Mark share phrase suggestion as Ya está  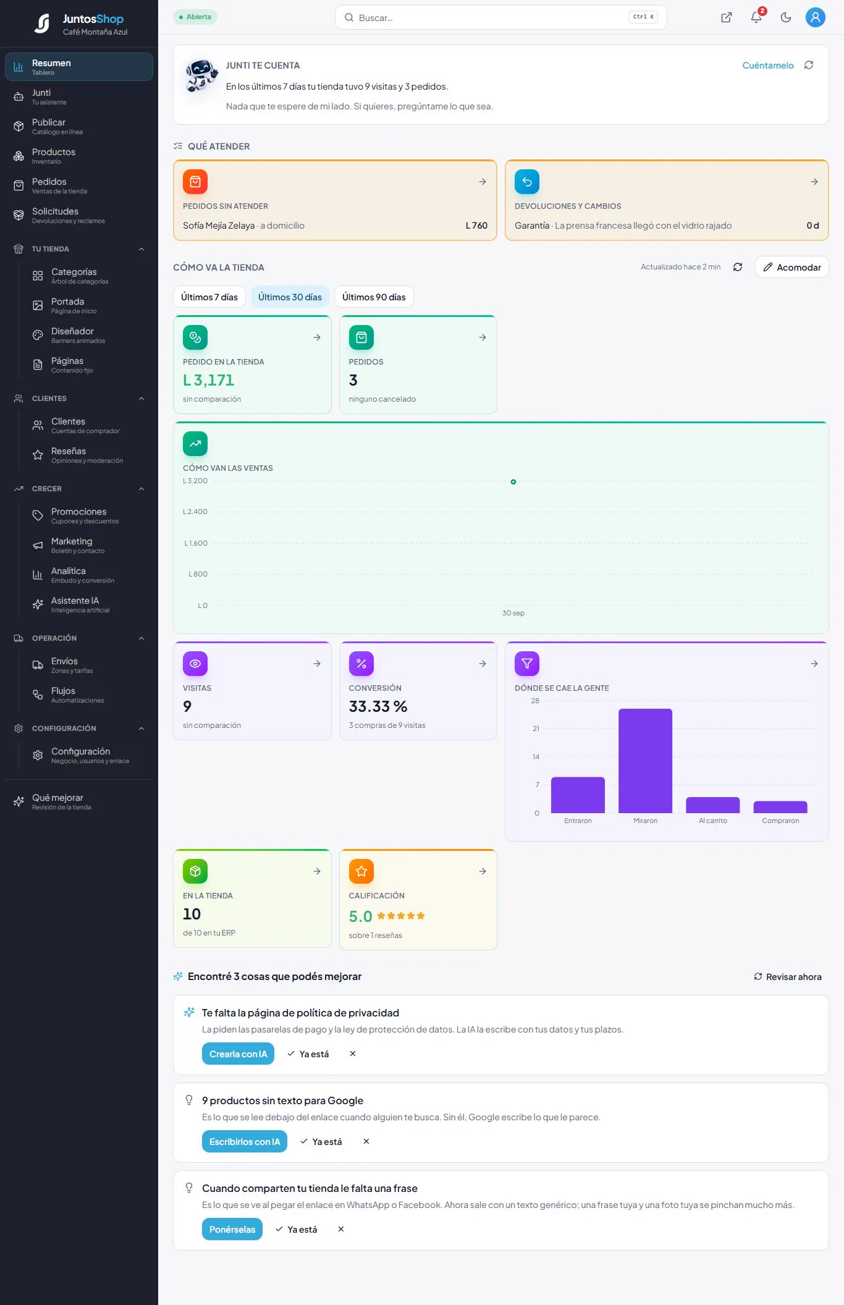pyautogui.click(x=297, y=1229)
